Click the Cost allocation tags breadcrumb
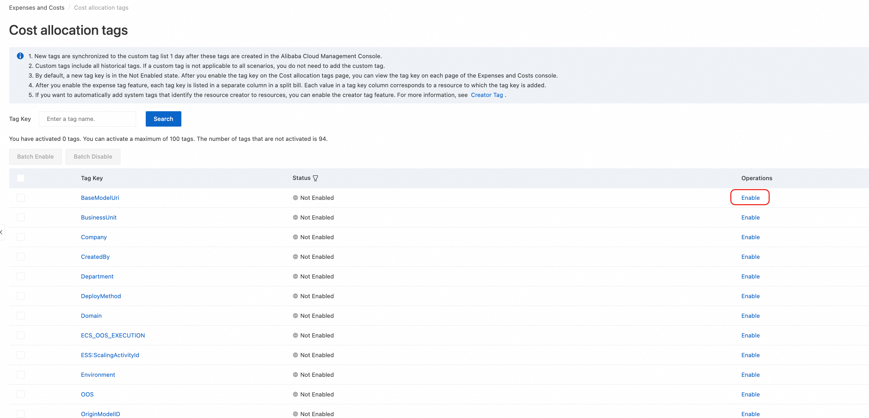This screenshot has width=869, height=418. pyautogui.click(x=101, y=7)
